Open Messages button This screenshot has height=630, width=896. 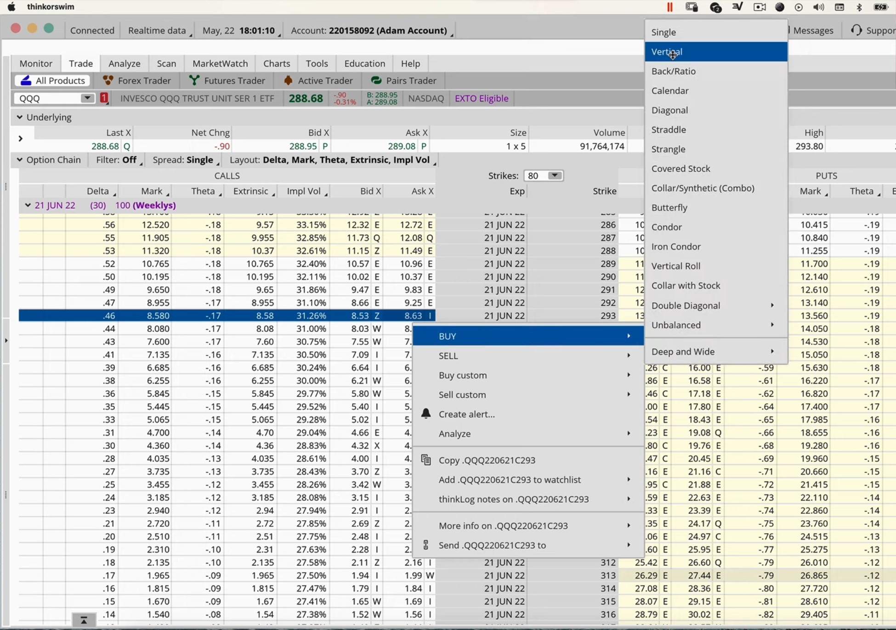(812, 30)
